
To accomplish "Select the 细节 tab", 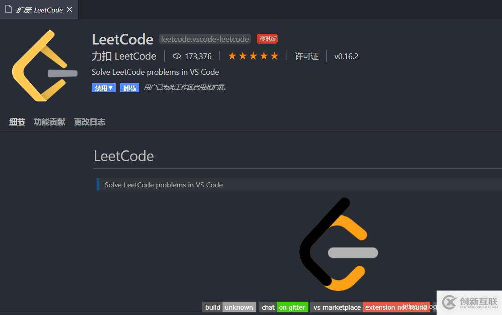I will pyautogui.click(x=17, y=121).
